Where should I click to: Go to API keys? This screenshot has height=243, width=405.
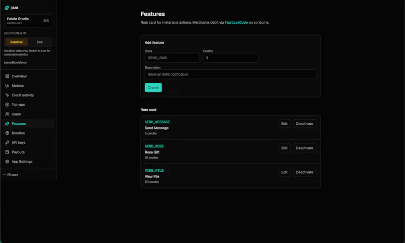(x=28, y=142)
